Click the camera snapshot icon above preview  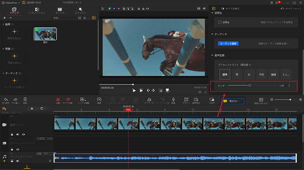click(199, 8)
